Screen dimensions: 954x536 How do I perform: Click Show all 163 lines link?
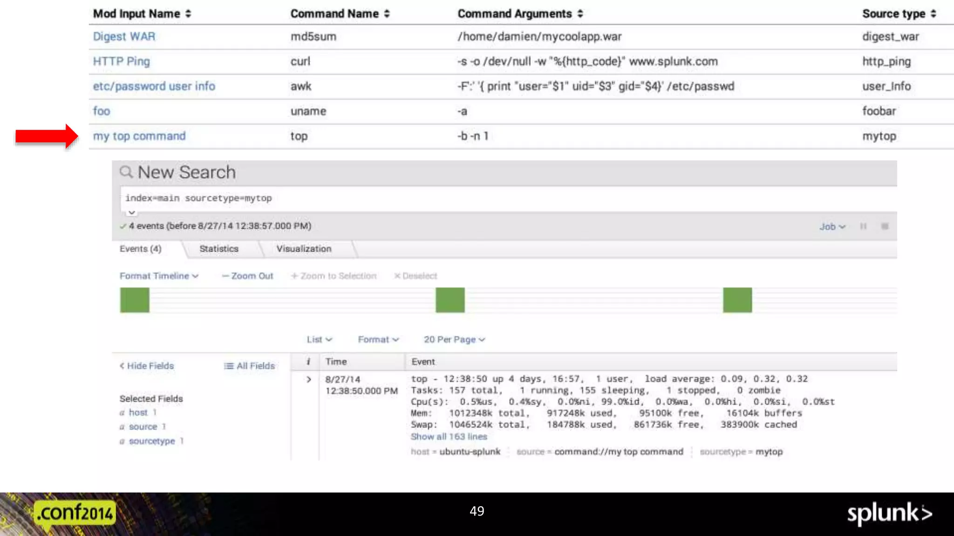click(x=449, y=437)
